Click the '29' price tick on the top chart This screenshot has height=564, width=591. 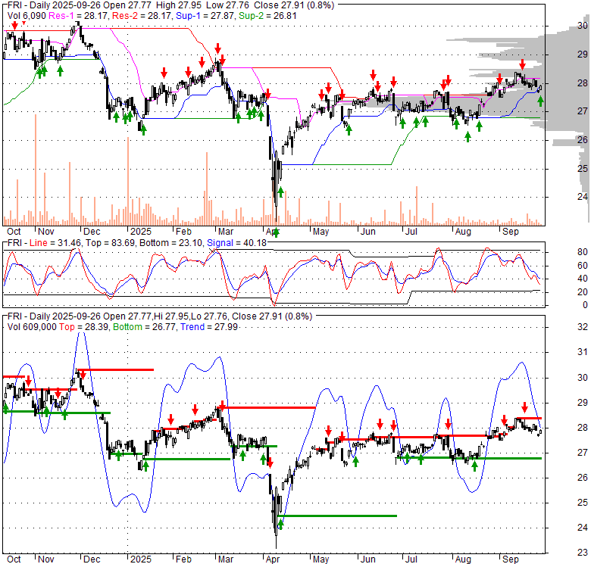pos(583,55)
